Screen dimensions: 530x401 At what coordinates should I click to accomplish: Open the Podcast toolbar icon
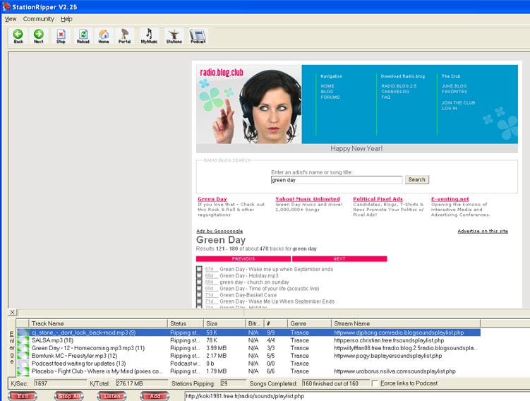coord(198,36)
